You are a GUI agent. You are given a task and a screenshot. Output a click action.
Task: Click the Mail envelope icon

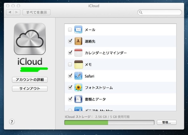click(78, 30)
